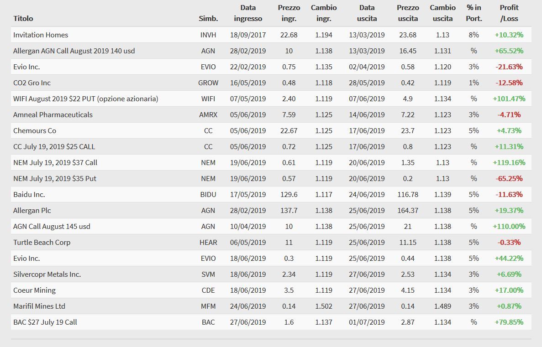Select Silvercopr Metals Inc. title
Viewport: 542px width, 347px height.
click(47, 274)
